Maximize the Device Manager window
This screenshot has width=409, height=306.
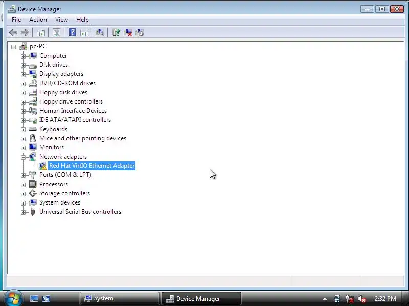pos(382,9)
